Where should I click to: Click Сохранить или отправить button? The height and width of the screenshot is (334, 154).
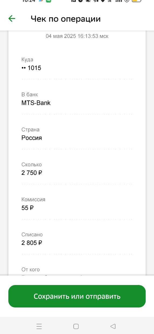pyautogui.click(x=77, y=296)
